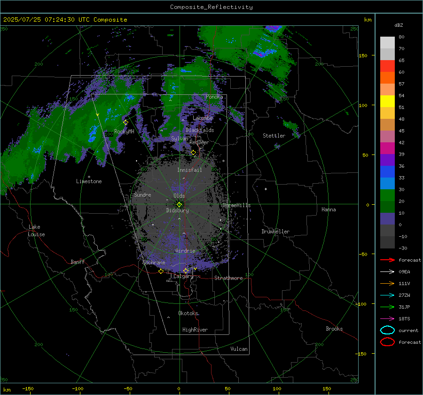Click the red 'forecast' ellipse icon
The image size is (423, 395).
387,342
